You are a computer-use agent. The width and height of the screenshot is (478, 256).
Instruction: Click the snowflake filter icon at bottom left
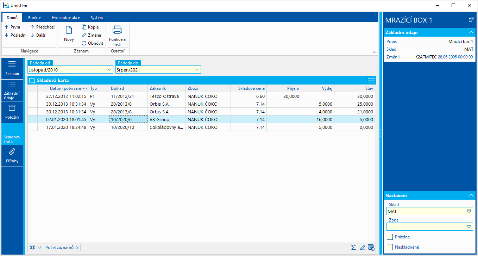[33, 247]
